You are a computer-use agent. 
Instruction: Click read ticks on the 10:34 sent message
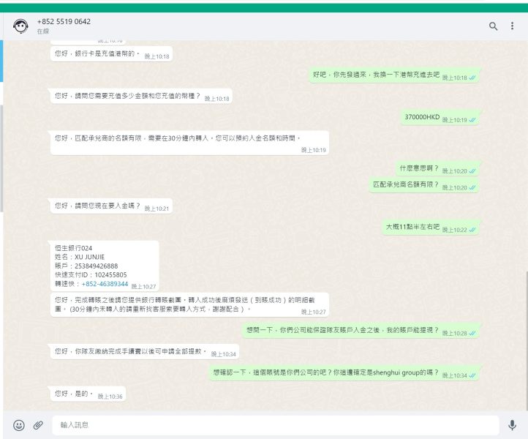click(472, 375)
